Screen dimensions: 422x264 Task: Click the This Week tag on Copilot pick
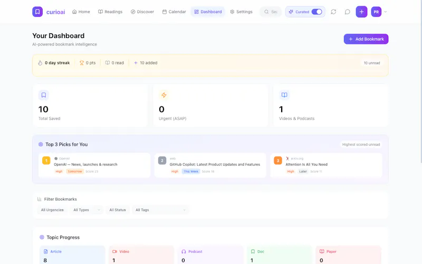pyautogui.click(x=191, y=172)
